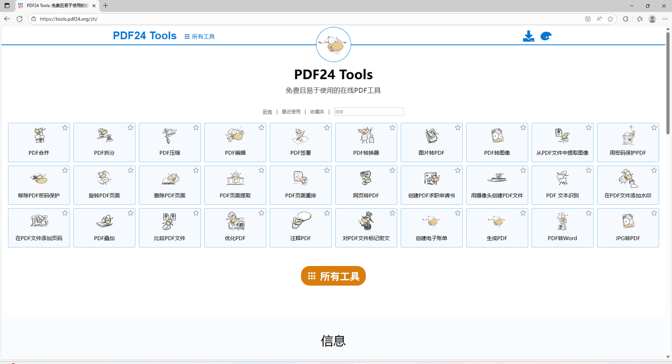Open the 比较PDF文件 compare icon
Viewport: 672px width, 364px height.
[170, 221]
